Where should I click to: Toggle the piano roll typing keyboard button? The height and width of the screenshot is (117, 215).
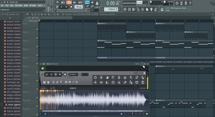point(87,2)
